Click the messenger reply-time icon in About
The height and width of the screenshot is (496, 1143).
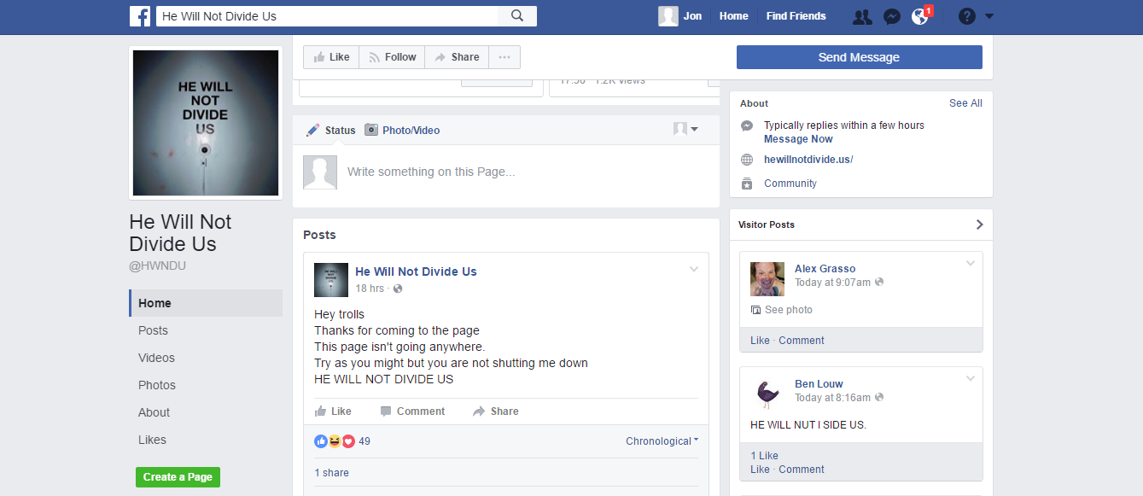pos(747,125)
